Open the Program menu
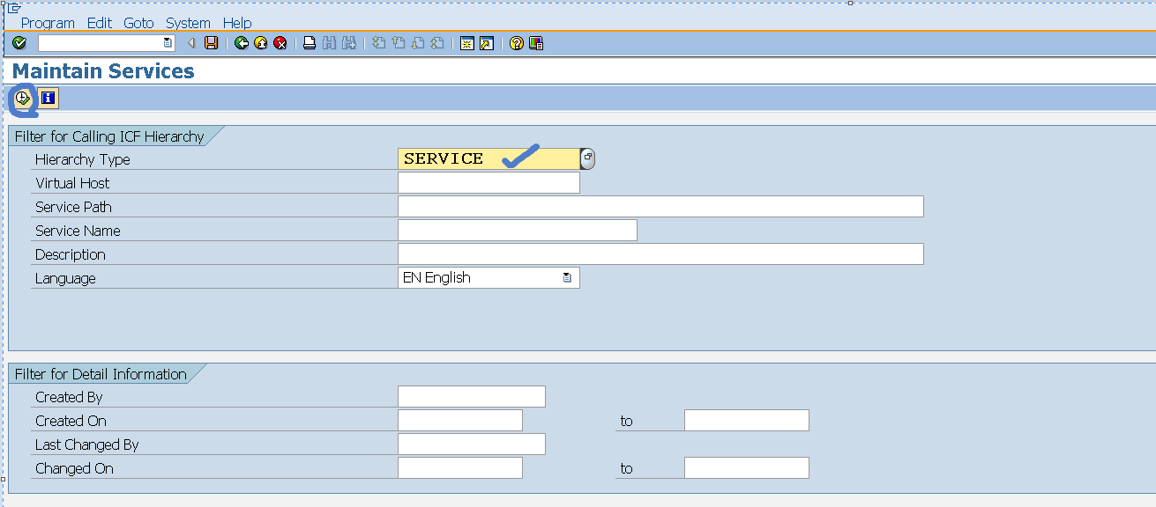This screenshot has width=1156, height=507. 48,23
